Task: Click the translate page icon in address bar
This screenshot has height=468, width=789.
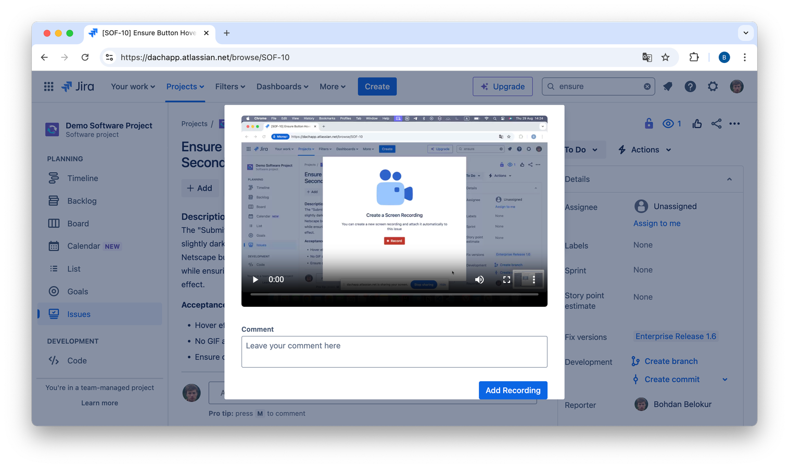Action: point(647,57)
